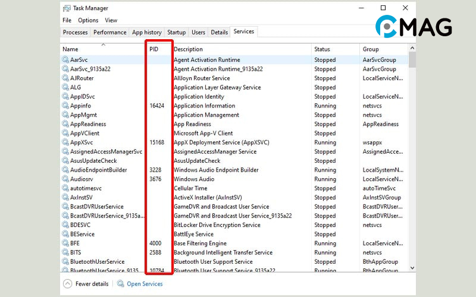The width and height of the screenshot is (476, 297).
Task: Click the autoTimeSvc group cell
Action: [379, 188]
